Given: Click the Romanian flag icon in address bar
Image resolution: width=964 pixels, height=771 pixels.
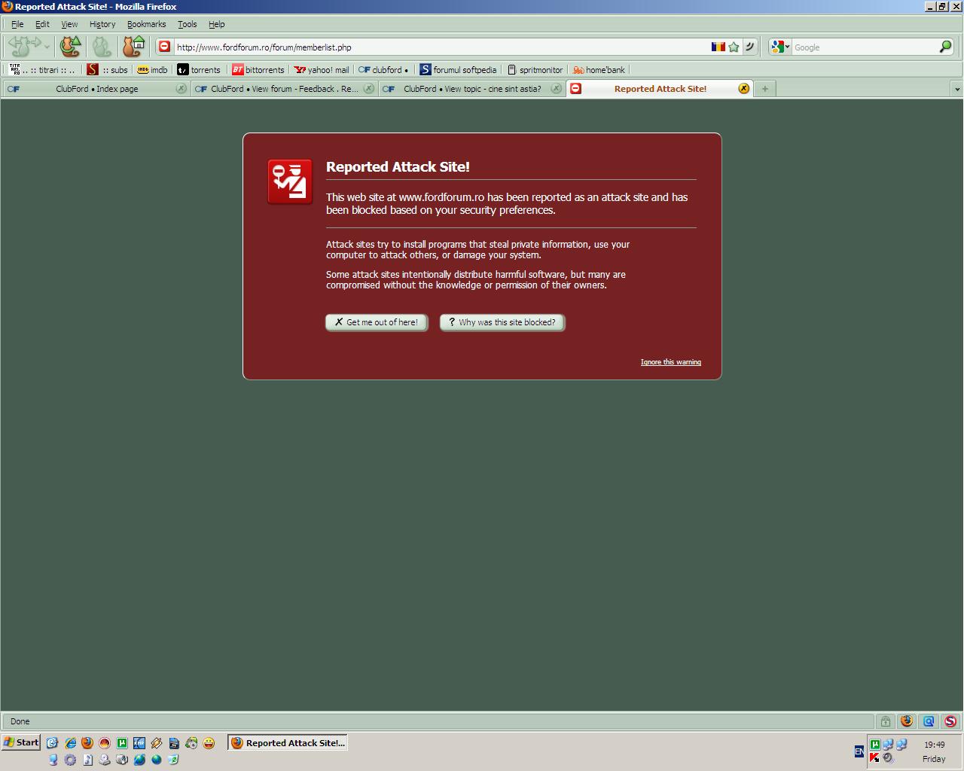Looking at the screenshot, I should (718, 47).
